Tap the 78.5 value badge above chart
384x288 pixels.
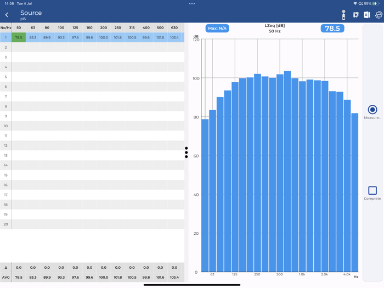click(x=332, y=28)
